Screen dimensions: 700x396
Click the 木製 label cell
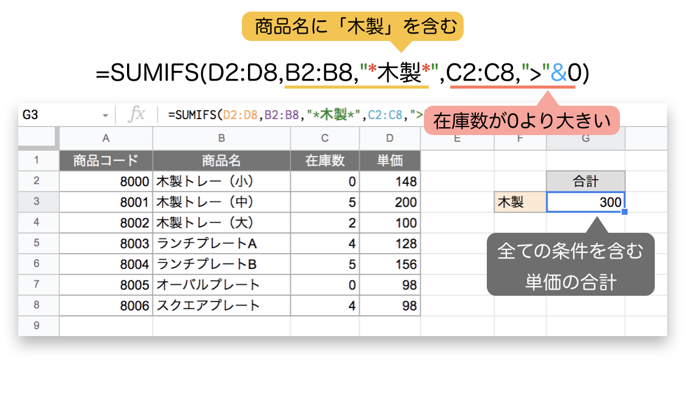click(520, 202)
